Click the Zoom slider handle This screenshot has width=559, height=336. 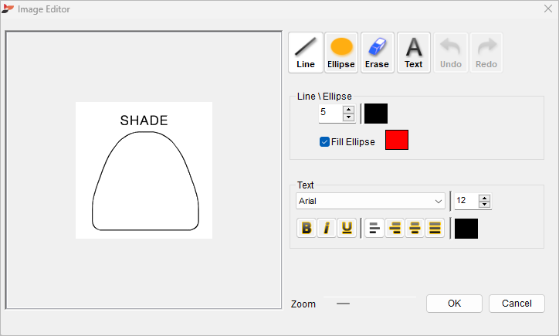[x=344, y=304]
